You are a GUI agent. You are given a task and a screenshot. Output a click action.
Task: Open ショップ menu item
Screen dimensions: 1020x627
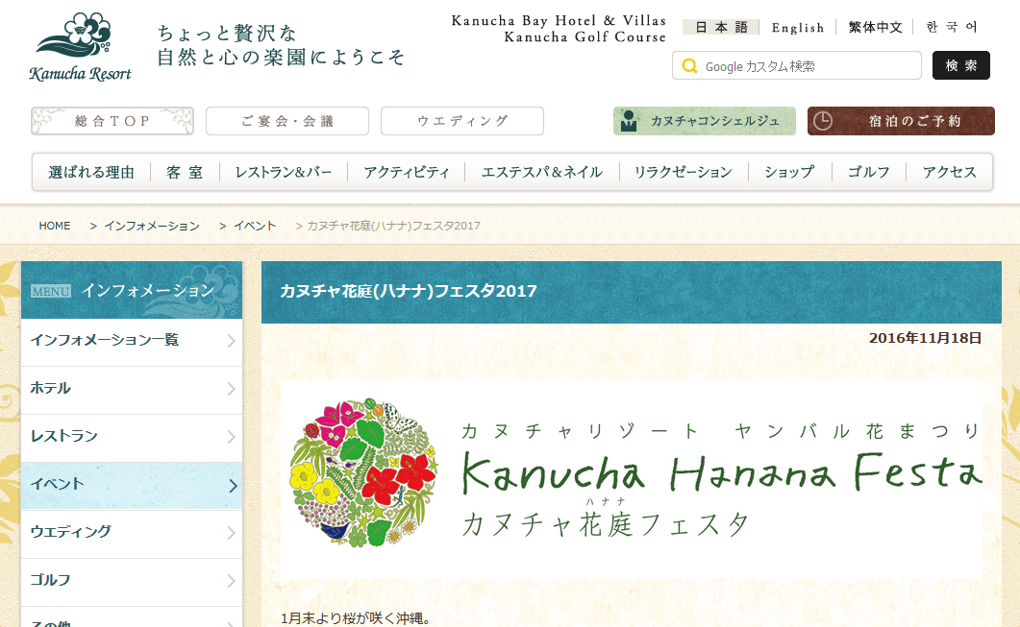789,172
